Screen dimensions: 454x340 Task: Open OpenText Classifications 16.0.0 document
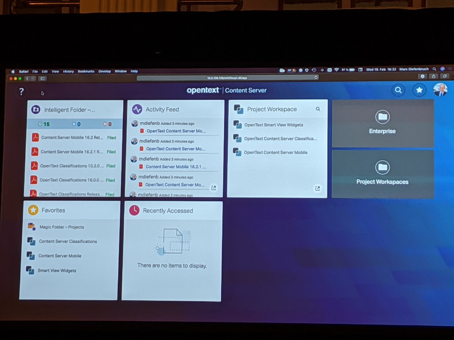[72, 180]
